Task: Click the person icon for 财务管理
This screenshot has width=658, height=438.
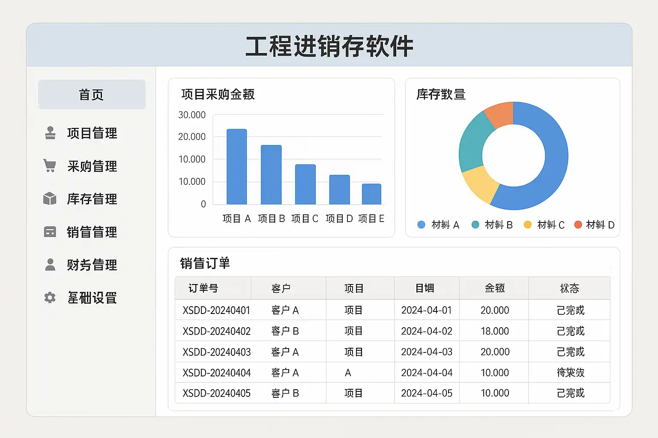Action: (50, 265)
